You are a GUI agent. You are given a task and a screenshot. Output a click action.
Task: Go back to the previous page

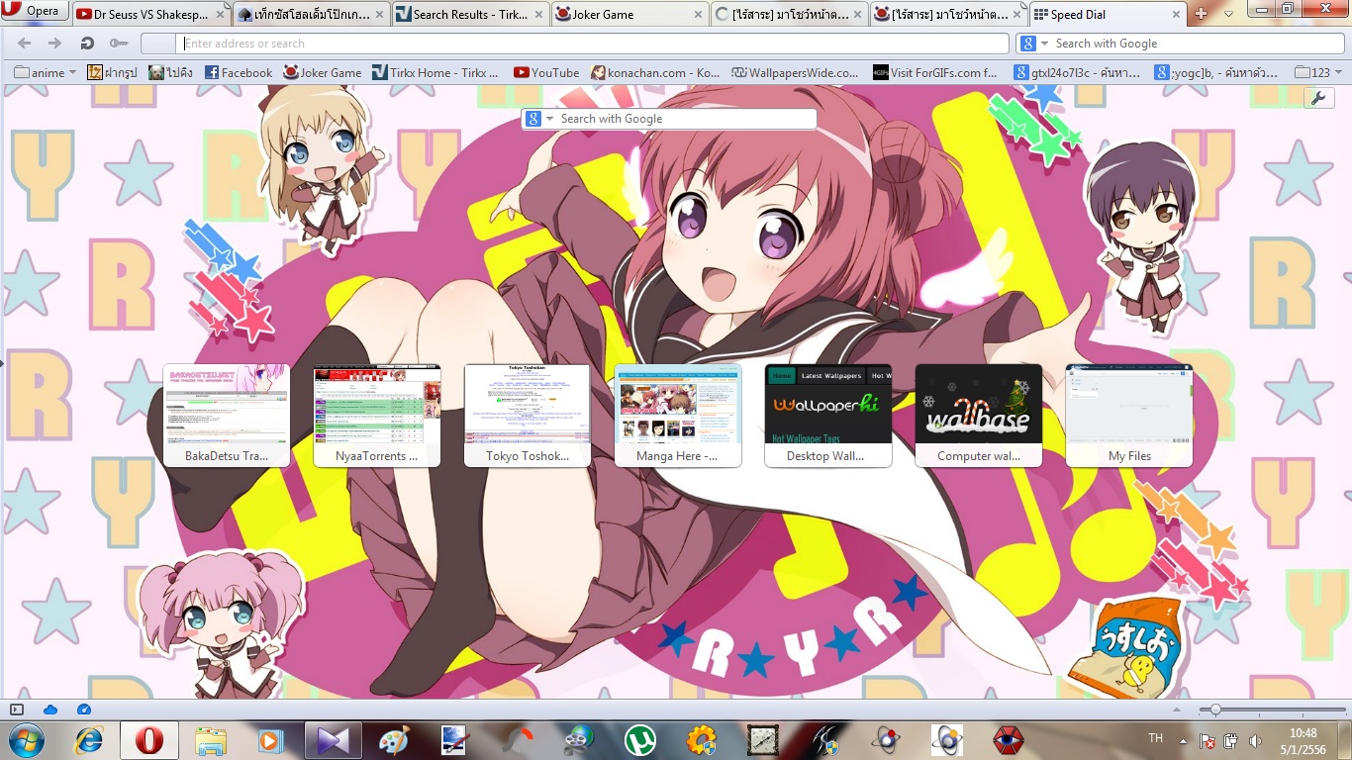[25, 44]
